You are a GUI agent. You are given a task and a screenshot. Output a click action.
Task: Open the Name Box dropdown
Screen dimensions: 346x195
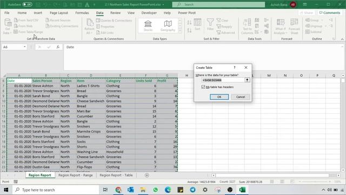tap(24, 47)
